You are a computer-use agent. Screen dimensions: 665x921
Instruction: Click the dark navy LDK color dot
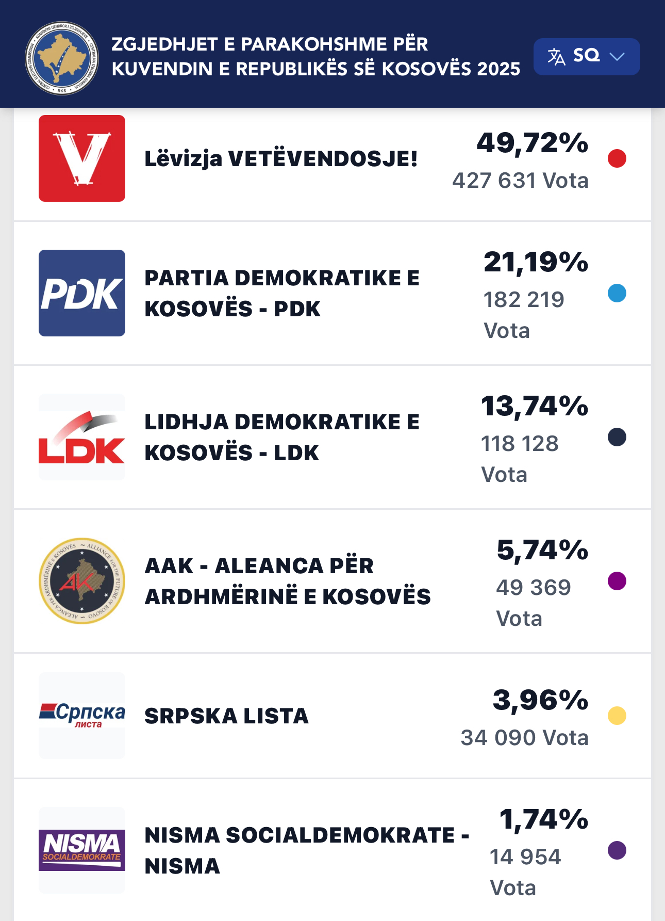pos(617,437)
